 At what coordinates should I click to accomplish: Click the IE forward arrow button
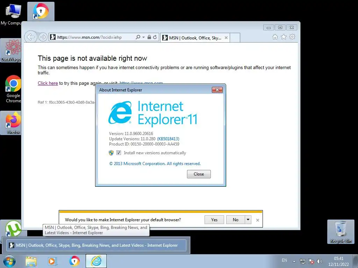pos(43,37)
